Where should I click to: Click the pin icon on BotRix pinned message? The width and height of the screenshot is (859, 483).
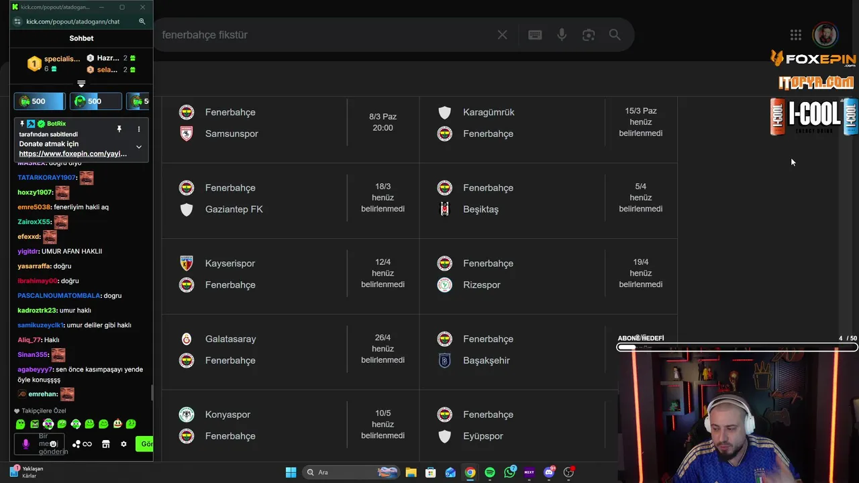(x=119, y=129)
